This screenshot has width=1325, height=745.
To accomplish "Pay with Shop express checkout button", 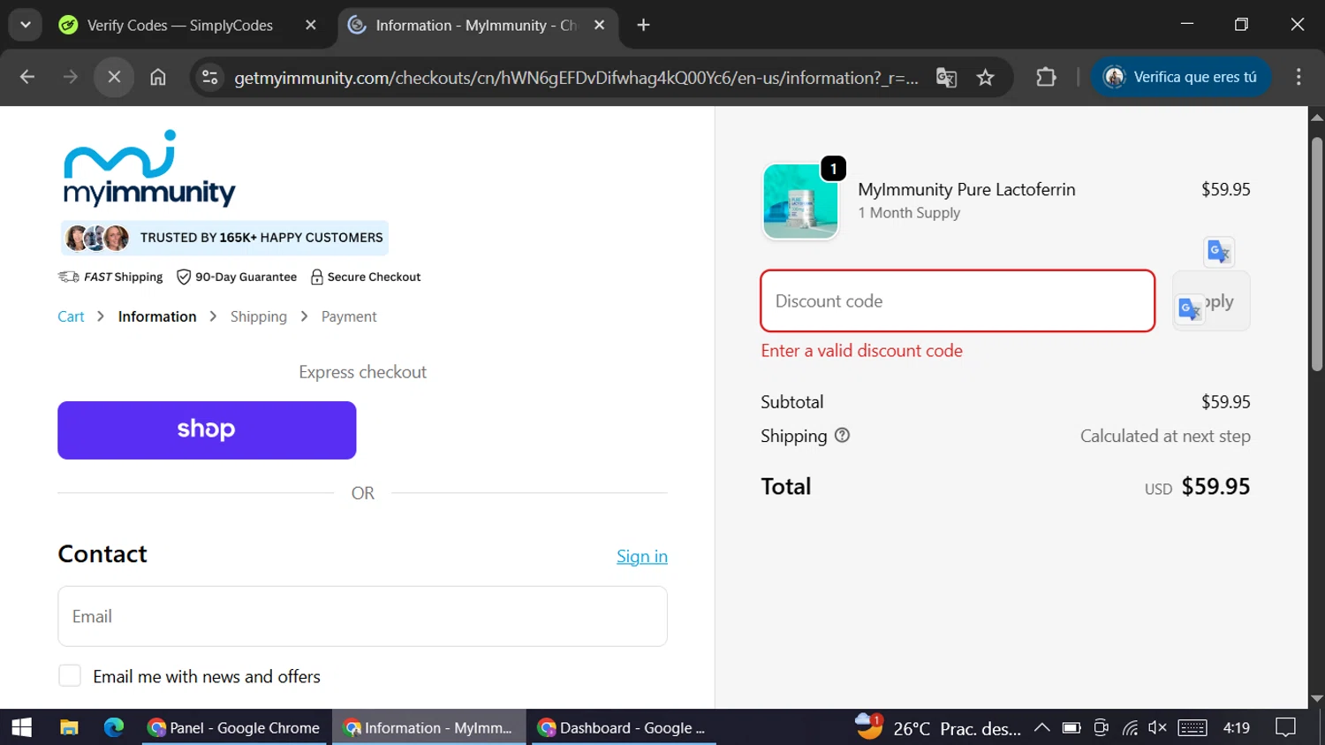I will click(x=207, y=430).
